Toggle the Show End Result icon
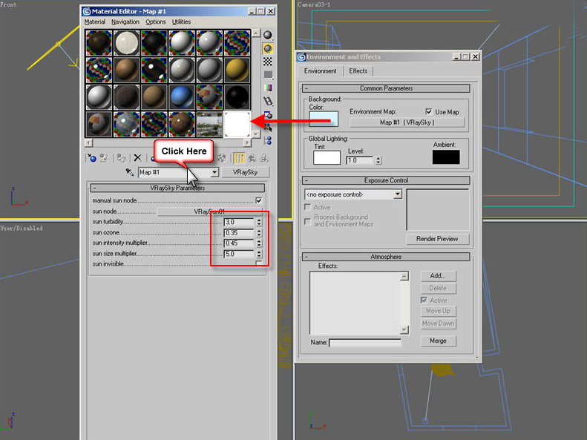Viewport: 587px width, 440px height. [239, 158]
